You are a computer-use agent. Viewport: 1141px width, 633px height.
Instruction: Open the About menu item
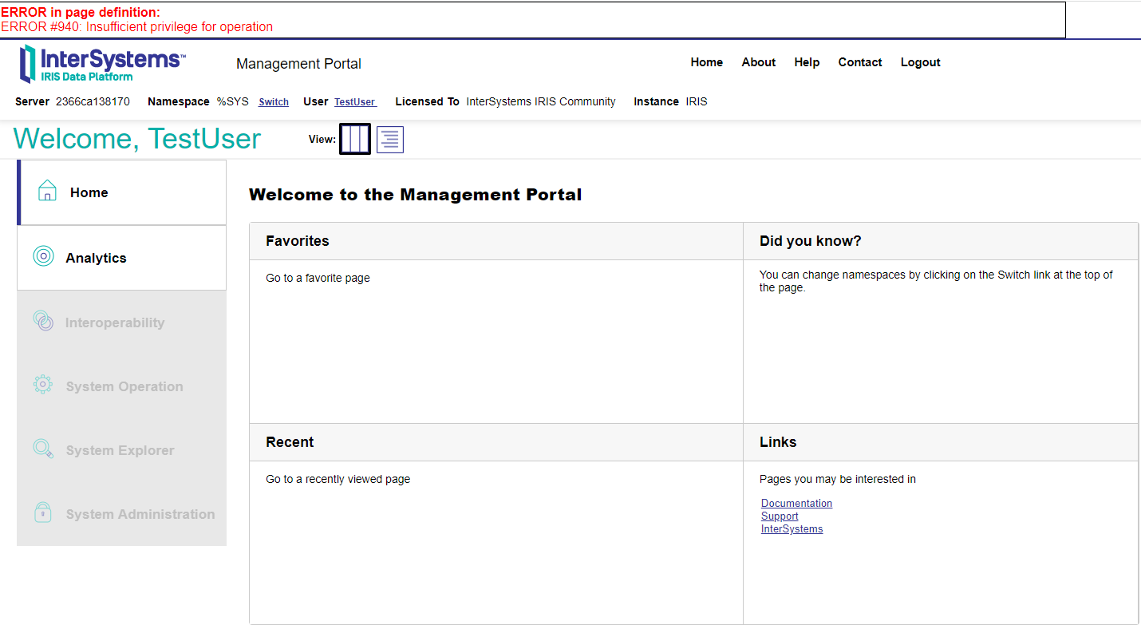[759, 62]
